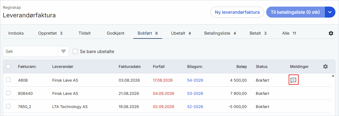
Task: Show the Alle tab
Action: (289, 33)
